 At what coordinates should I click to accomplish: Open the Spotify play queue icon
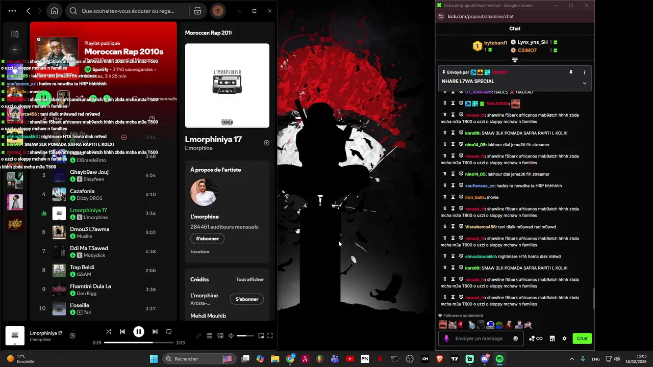coord(210,336)
